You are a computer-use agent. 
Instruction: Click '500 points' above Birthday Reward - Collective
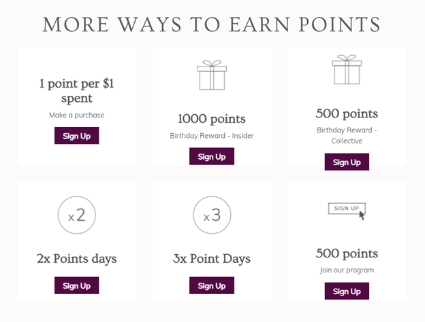pos(347,113)
